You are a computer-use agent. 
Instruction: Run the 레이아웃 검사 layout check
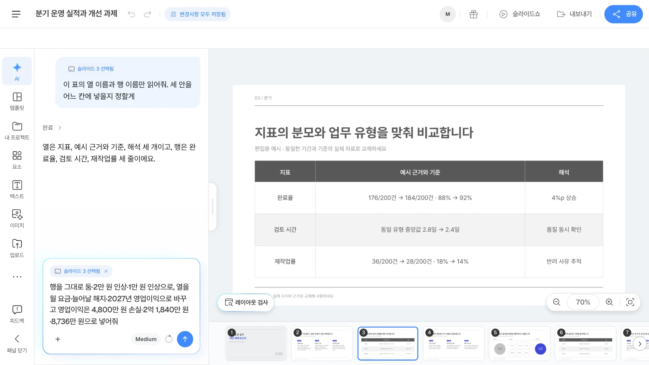(x=246, y=303)
